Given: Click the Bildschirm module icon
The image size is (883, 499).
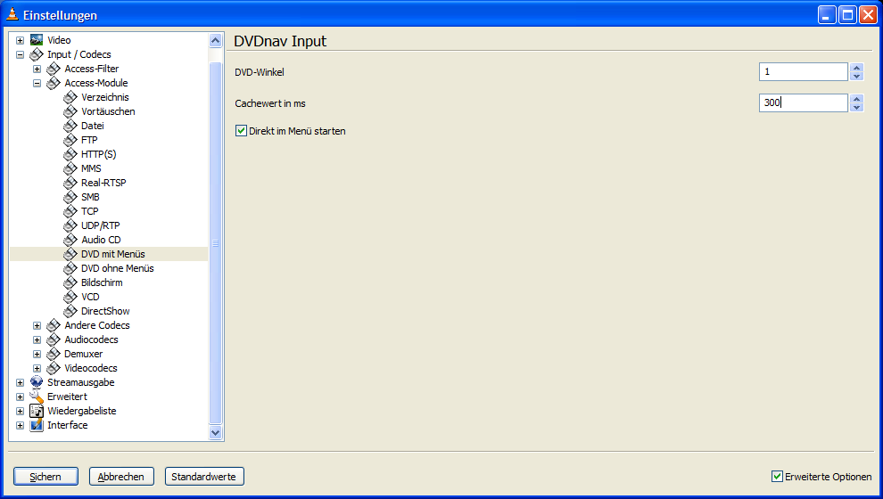Looking at the screenshot, I should tap(70, 282).
